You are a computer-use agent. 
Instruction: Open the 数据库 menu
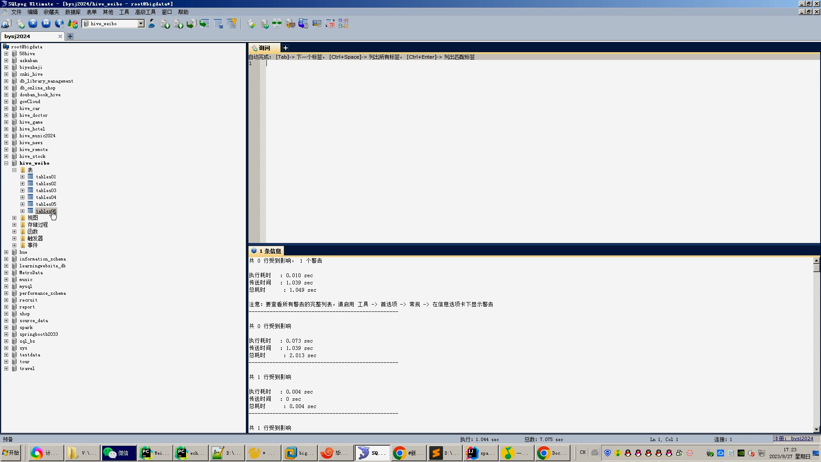pyautogui.click(x=73, y=12)
